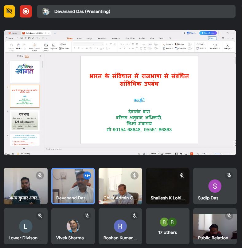The image size is (242, 248).
Task: Click the New Slide icon in ribbon
Action: pyautogui.click(x=46, y=45)
